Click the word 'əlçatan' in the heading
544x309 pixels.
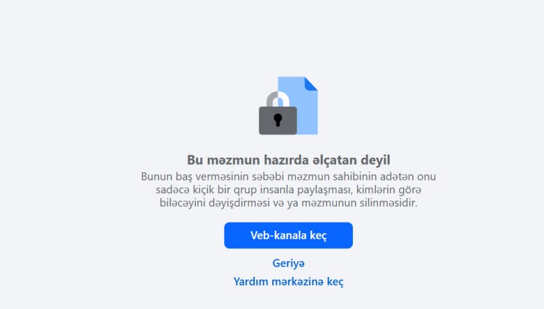335,160
